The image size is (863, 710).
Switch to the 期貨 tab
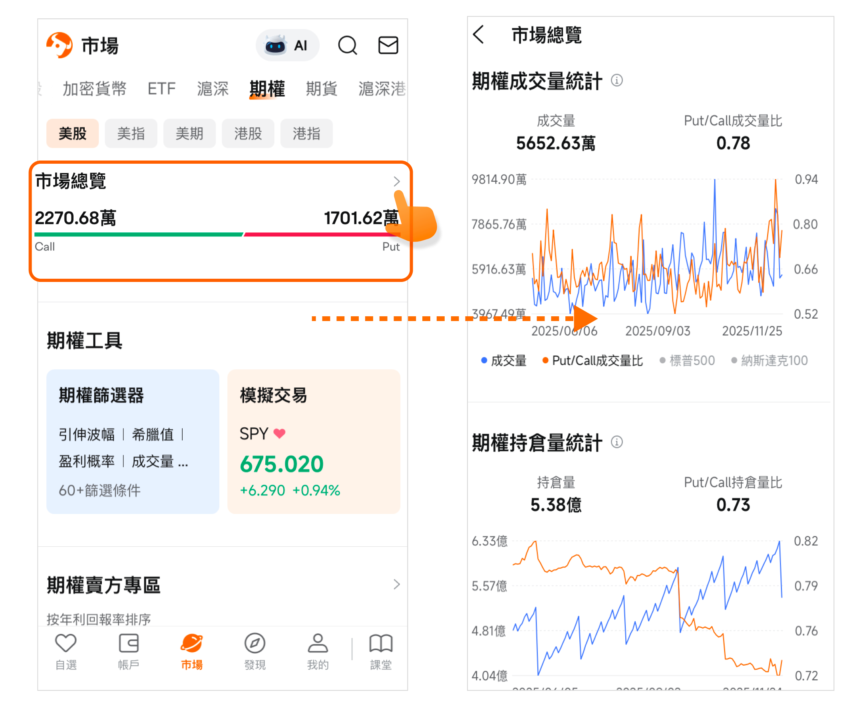(x=321, y=89)
